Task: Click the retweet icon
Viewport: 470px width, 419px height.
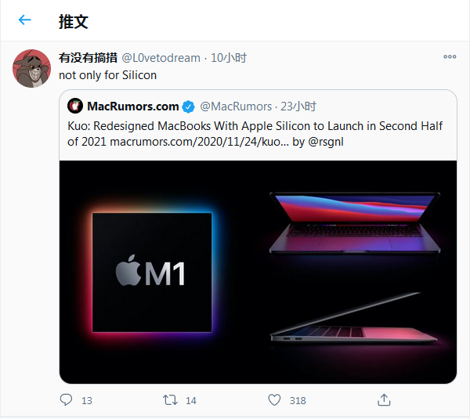Action: 169,399
